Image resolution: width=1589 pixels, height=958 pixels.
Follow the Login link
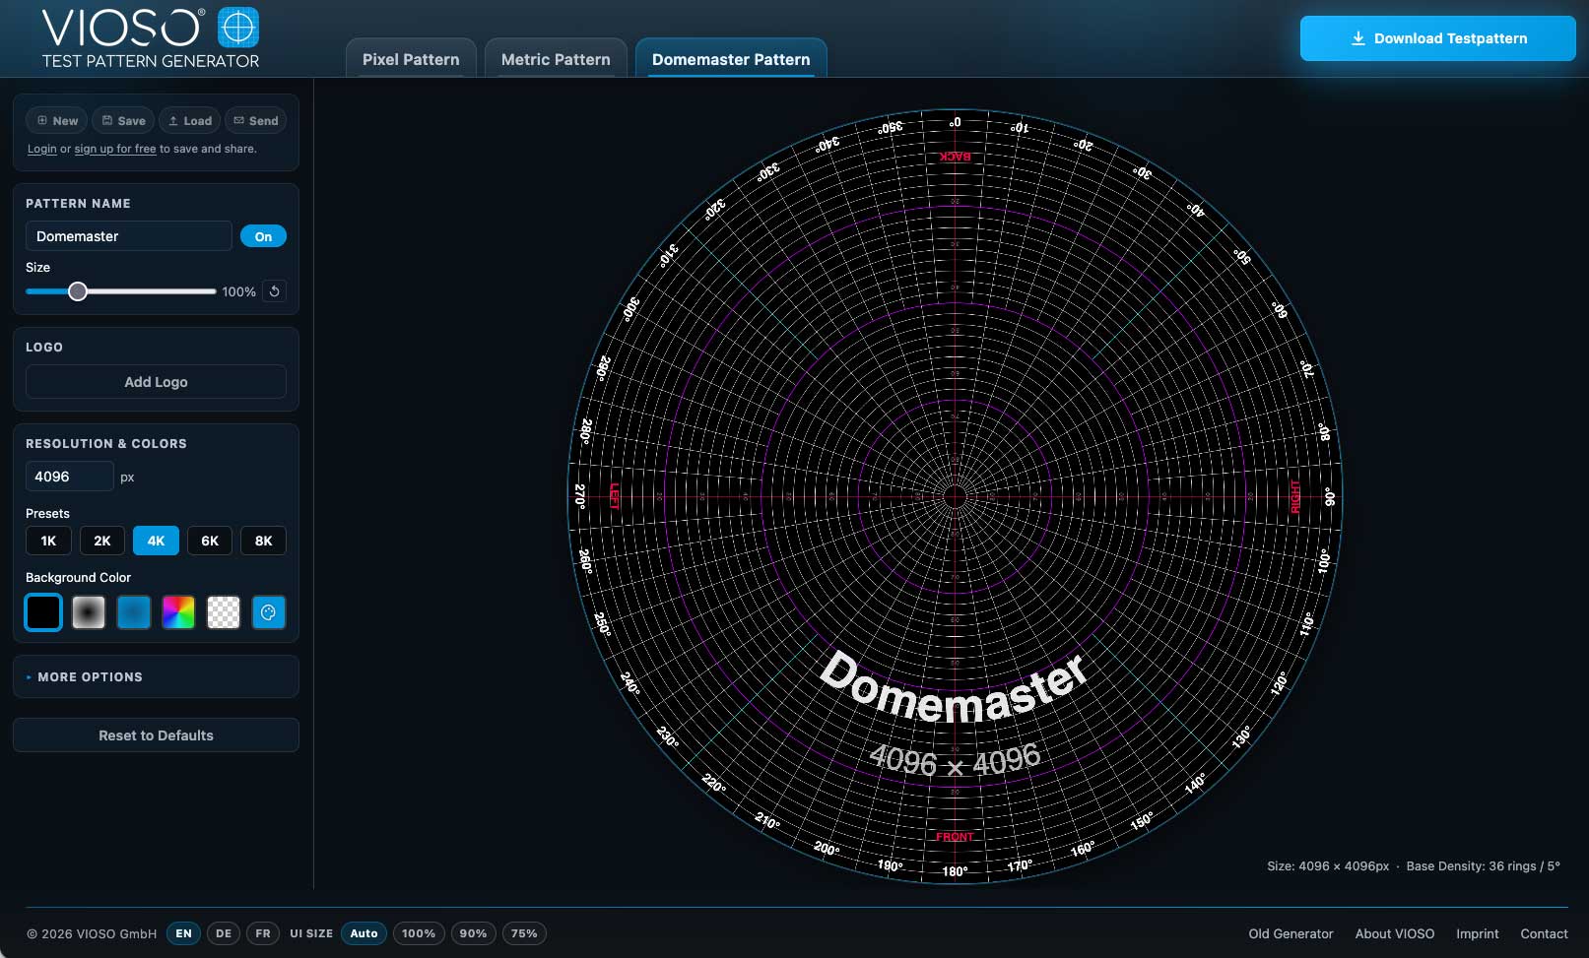click(x=41, y=149)
